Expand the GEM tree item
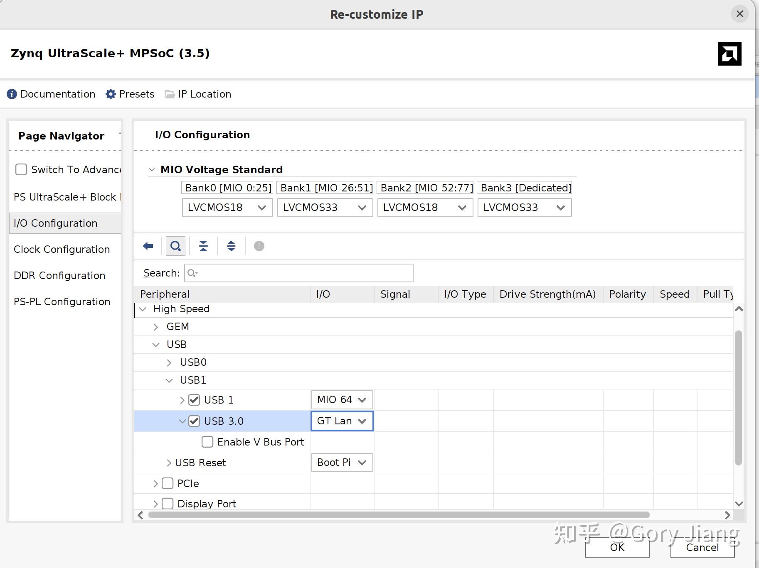This screenshot has height=568, width=759. tap(156, 327)
